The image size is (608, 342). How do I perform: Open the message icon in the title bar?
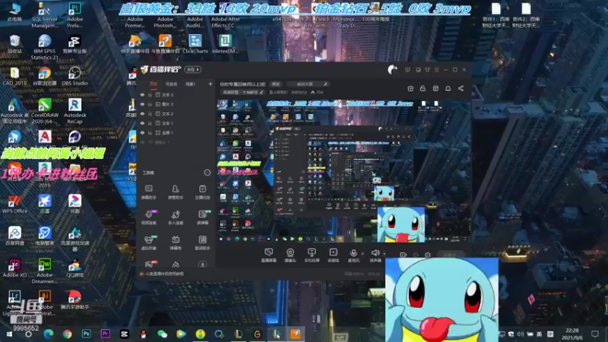407,70
